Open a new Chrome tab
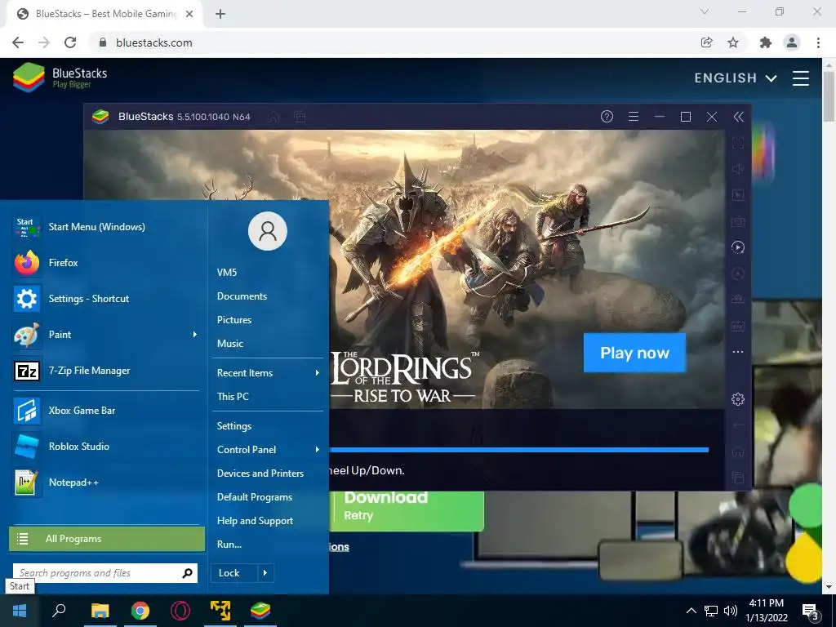The image size is (836, 627). 220,14
